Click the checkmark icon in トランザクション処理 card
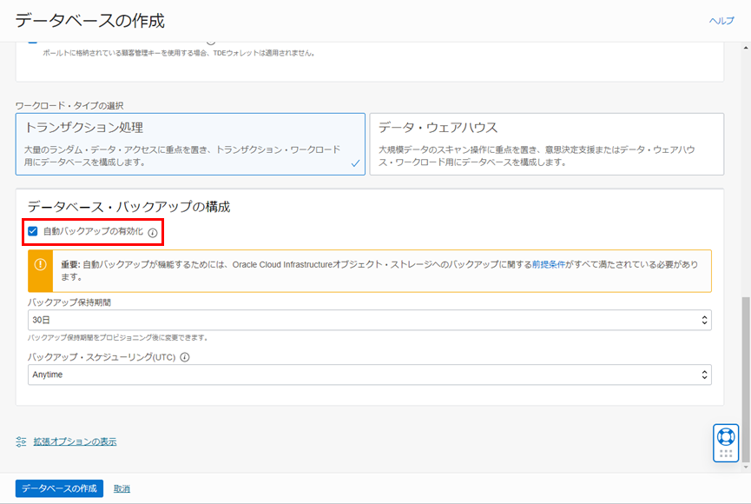Screen dimensions: 751x504 [x=354, y=162]
